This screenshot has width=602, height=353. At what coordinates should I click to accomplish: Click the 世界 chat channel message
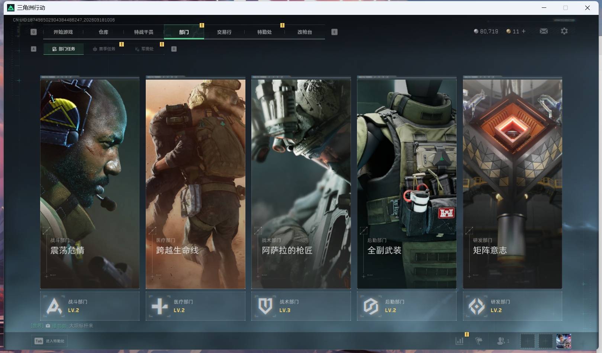(62, 325)
